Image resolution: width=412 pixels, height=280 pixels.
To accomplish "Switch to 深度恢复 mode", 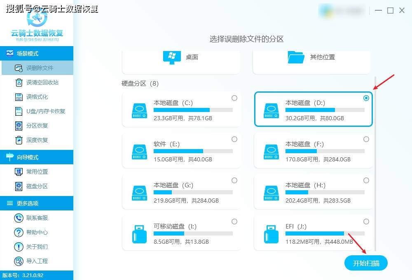I will click(x=37, y=140).
